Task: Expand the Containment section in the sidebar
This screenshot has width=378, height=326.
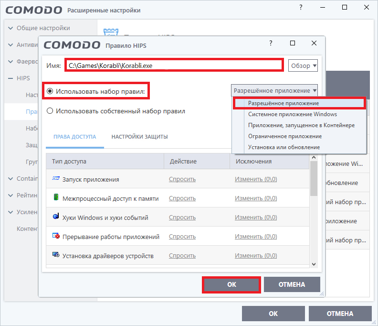Action: tap(10, 178)
